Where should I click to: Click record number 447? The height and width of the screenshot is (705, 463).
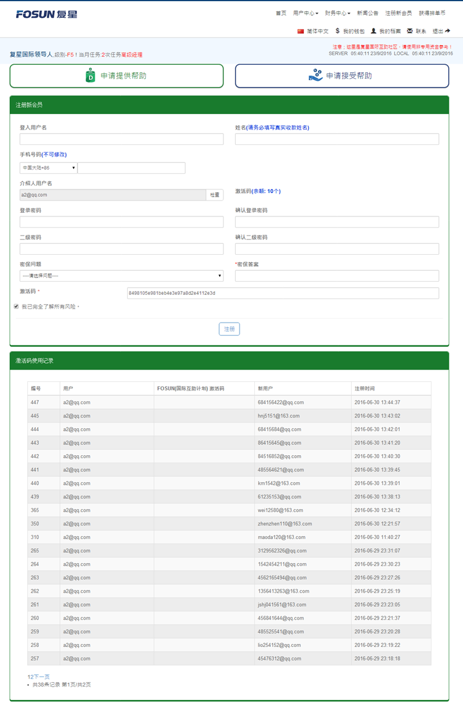(x=35, y=402)
